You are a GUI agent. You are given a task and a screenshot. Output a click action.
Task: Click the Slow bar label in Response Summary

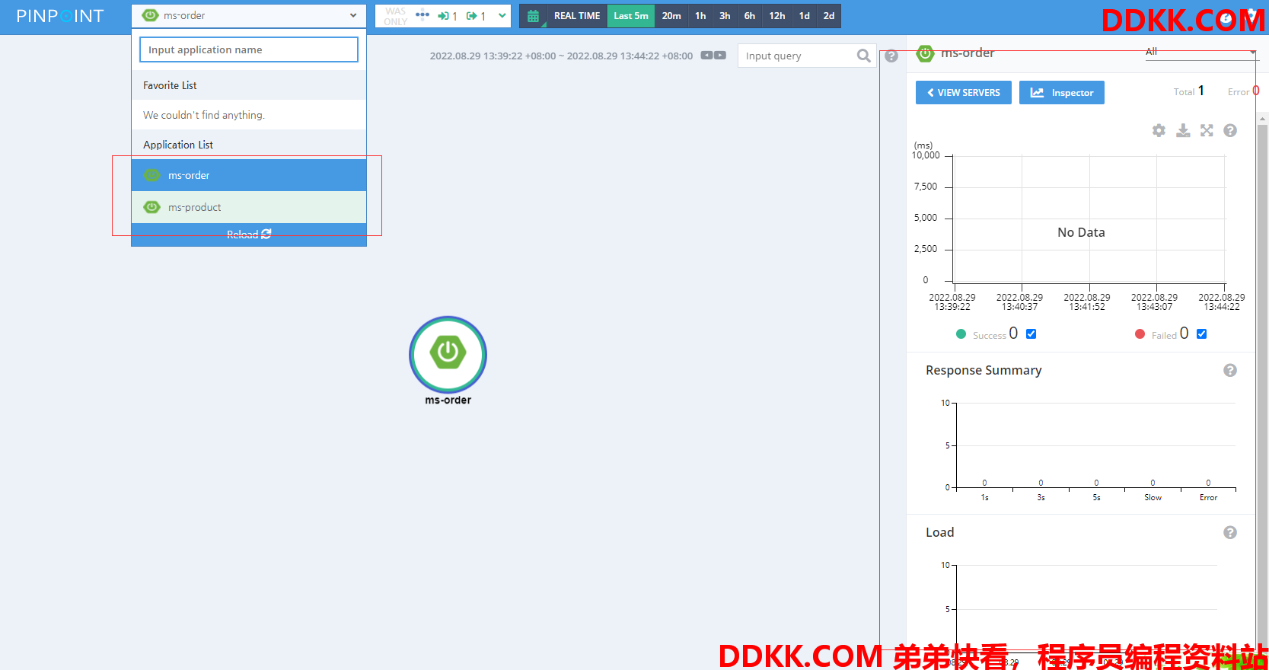pyautogui.click(x=1153, y=497)
